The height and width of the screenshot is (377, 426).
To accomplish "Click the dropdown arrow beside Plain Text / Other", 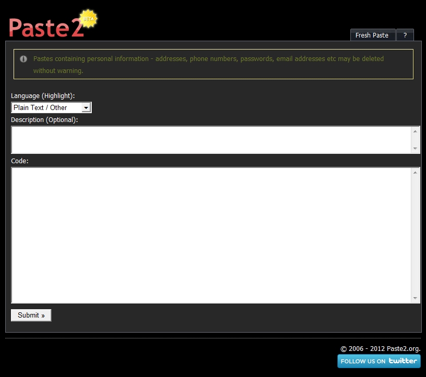I will 86,107.
